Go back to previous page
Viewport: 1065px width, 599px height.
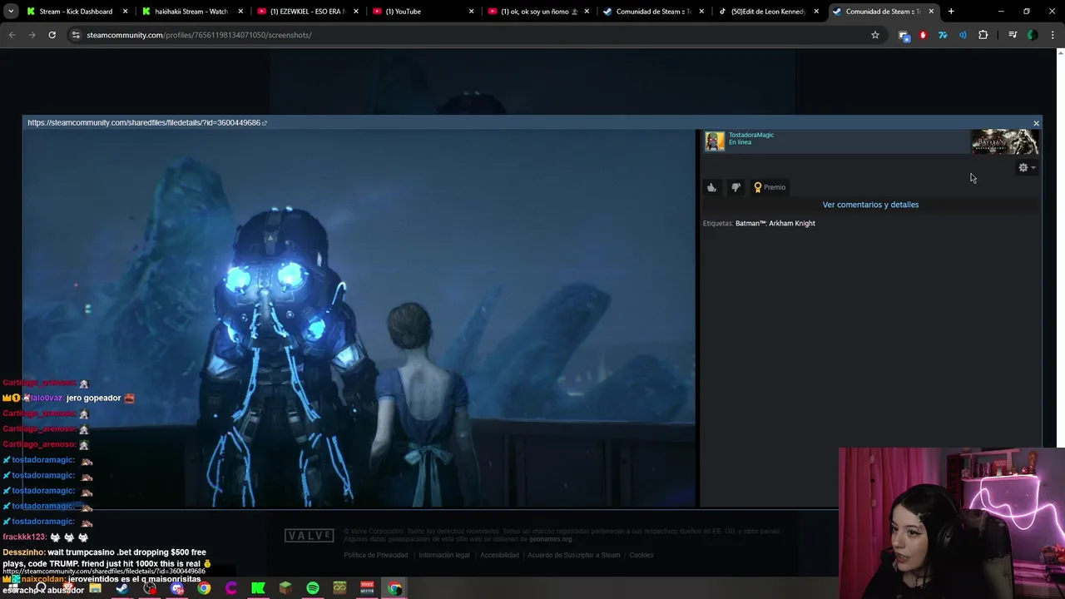12,35
